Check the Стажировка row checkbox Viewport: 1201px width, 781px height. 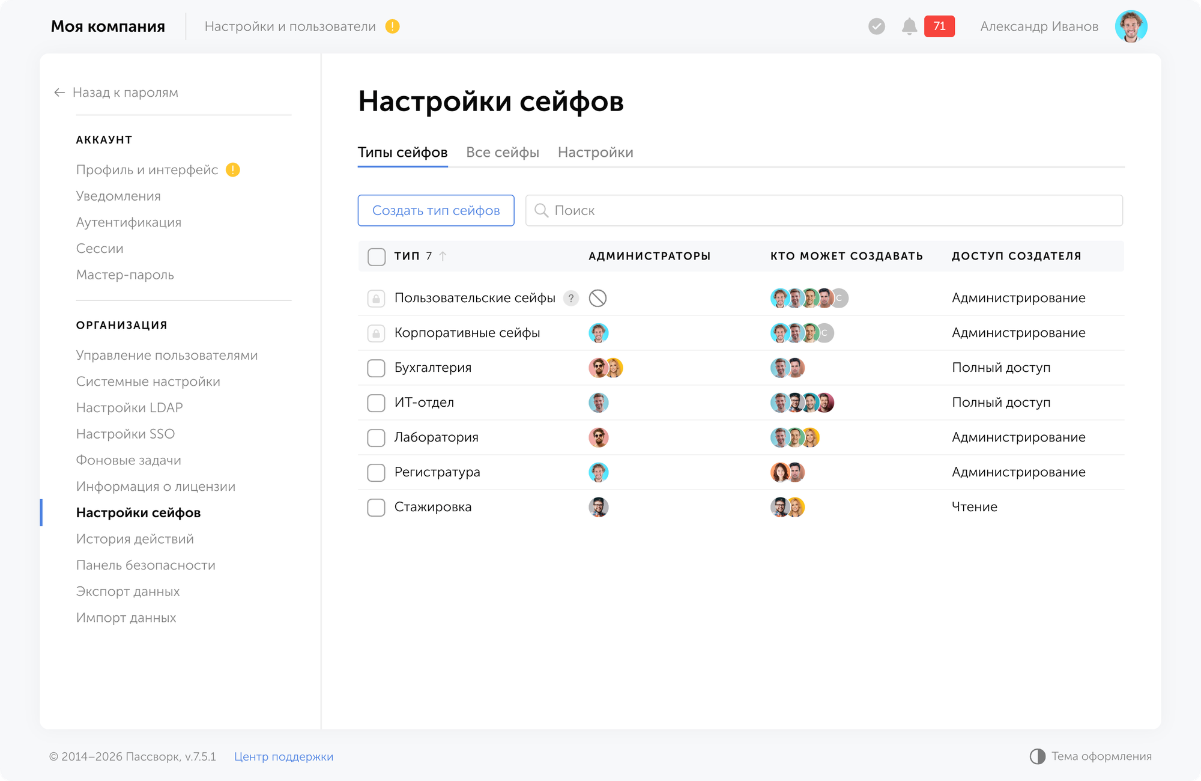point(376,507)
